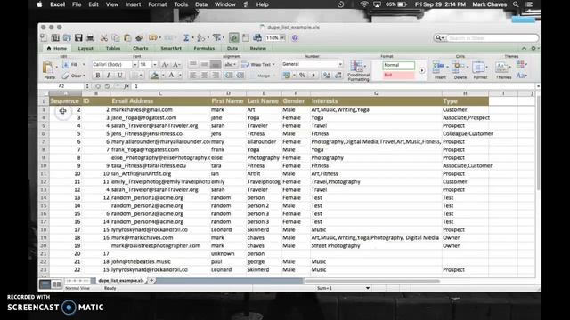Click the Paste clipboard icon in ribbon
Image resolution: width=570 pixels, height=320 pixels.
point(49,68)
